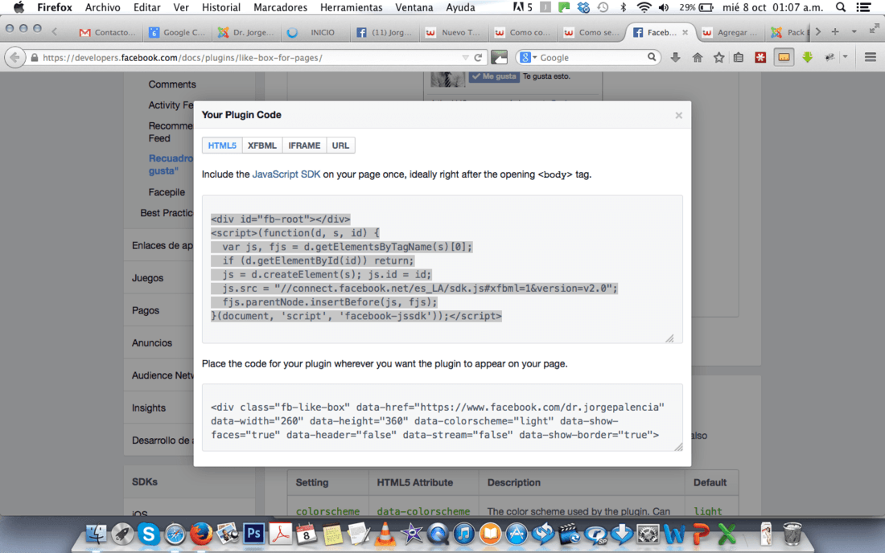Image resolution: width=885 pixels, height=553 pixels.
Task: Open the Trash in the Dock
Action: 792,533
